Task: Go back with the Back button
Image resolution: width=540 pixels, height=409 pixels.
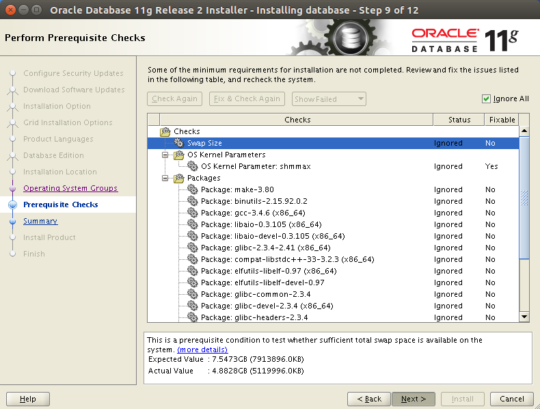Action: click(x=369, y=399)
